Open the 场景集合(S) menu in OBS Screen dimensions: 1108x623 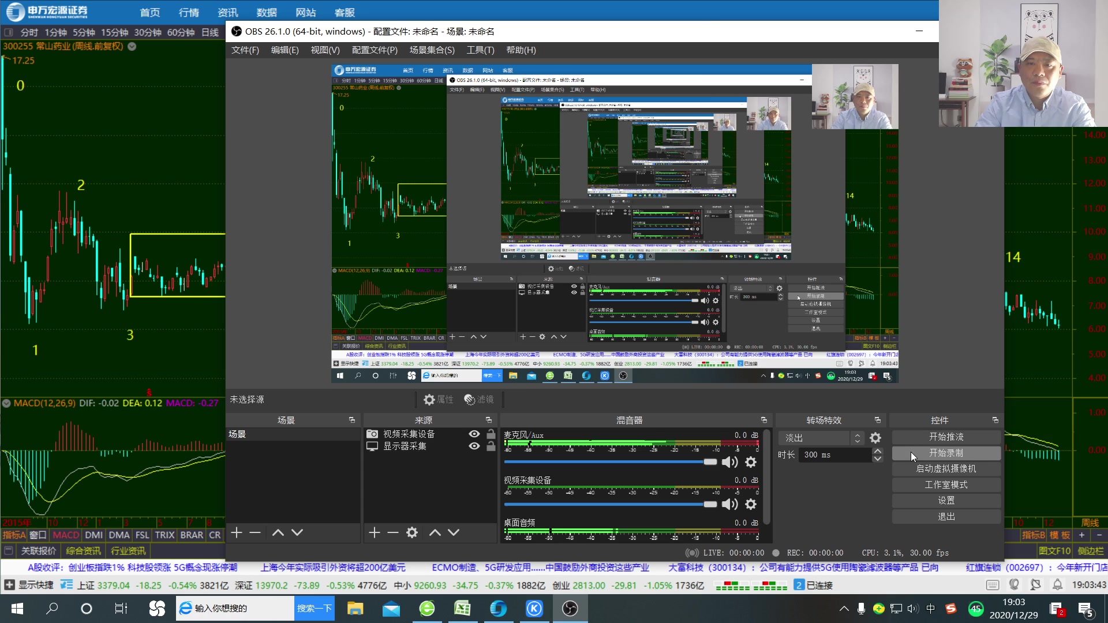[x=432, y=50]
